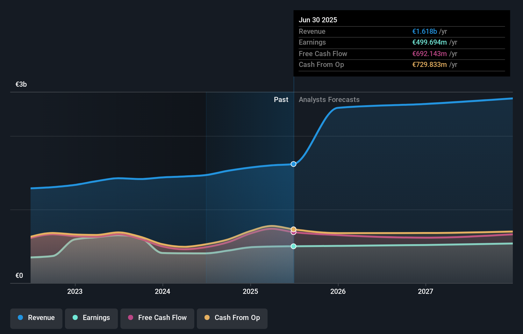Toggle the Cash From Op legend button
The image size is (523, 334).
tap(232, 318)
